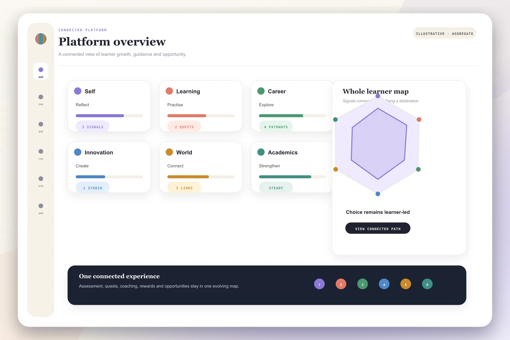Click the 1 Studio pill

93,188
